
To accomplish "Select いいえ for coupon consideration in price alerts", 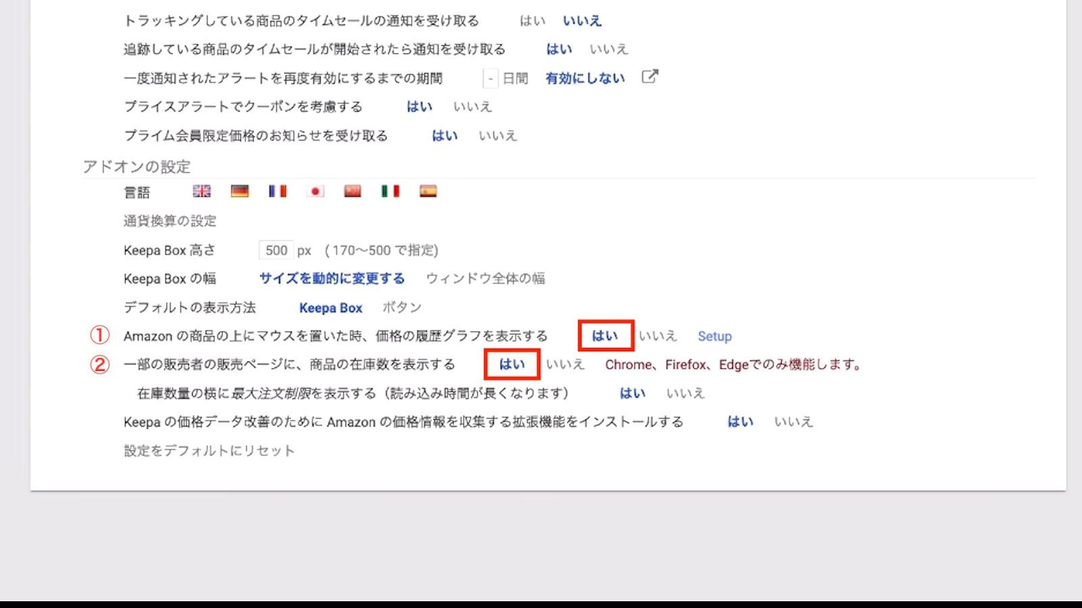I will coord(472,107).
